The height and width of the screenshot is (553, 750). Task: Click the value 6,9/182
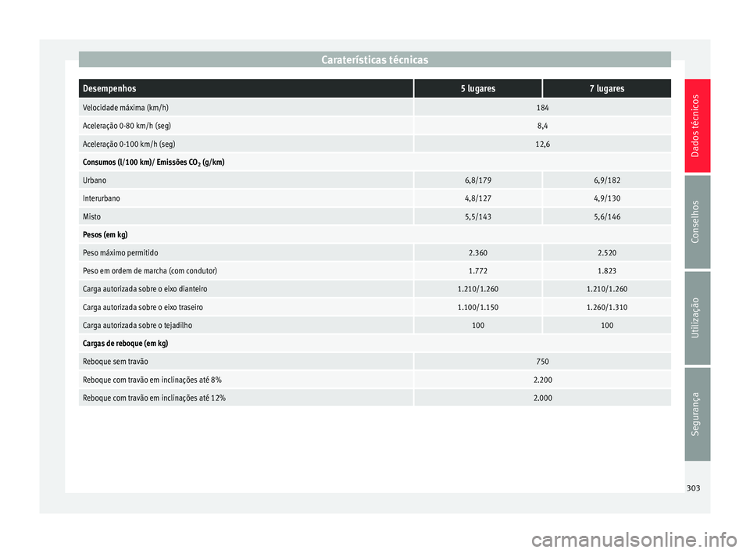(x=607, y=180)
